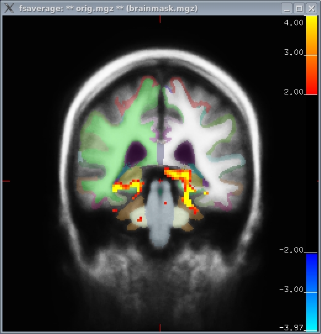The height and width of the screenshot is (334, 321).
Task: Click the blue-cyan negative color scale bar
Action: coord(312,292)
